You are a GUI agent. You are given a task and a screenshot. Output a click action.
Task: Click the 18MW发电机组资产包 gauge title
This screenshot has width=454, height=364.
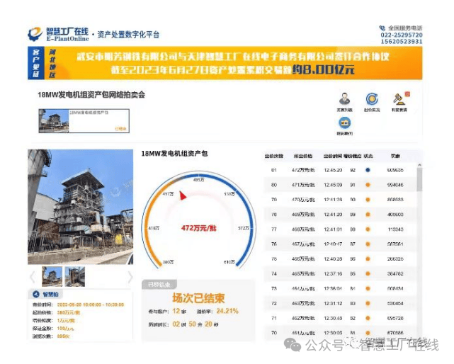click(x=175, y=154)
